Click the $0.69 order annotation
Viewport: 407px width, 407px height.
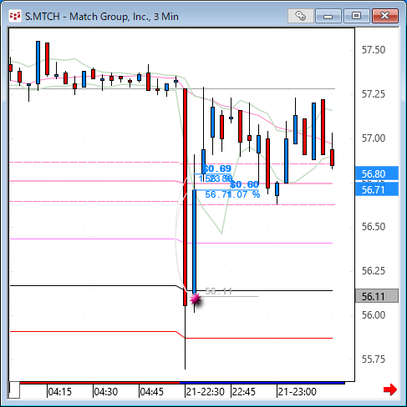217,168
